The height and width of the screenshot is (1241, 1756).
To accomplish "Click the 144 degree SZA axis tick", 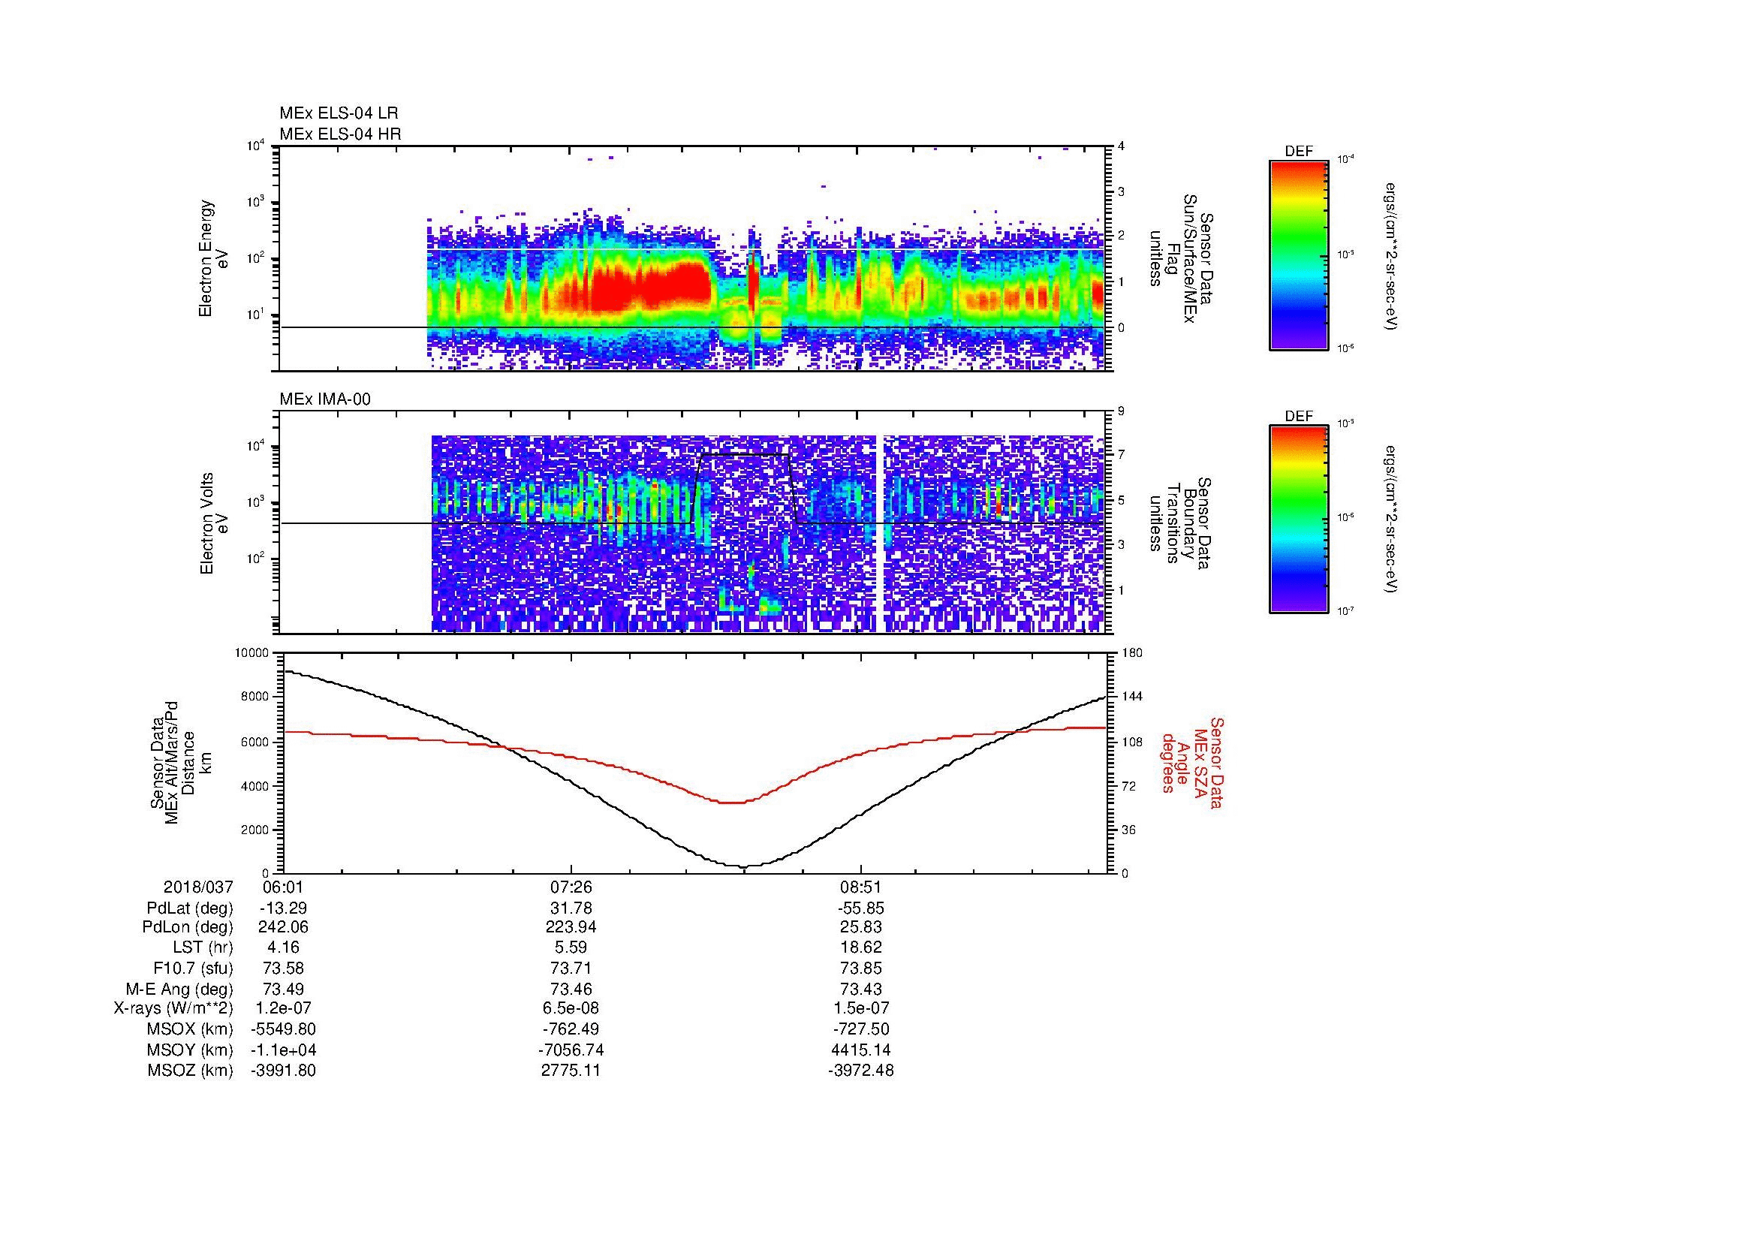I will 1132,697.
